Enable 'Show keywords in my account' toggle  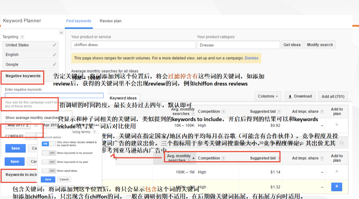click(x=49, y=153)
